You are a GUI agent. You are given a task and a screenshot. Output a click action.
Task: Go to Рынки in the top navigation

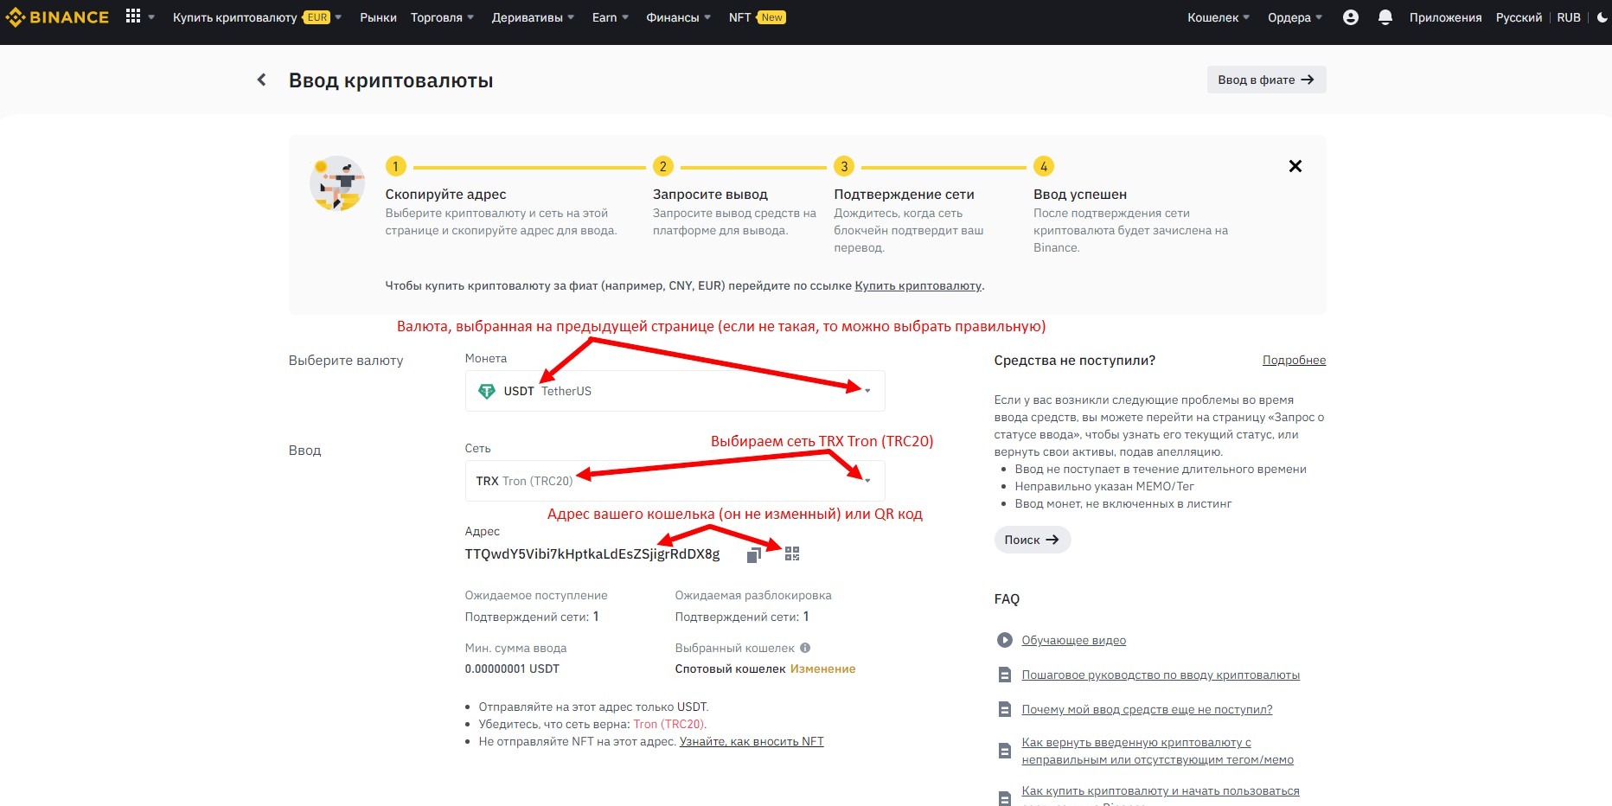pos(378,17)
